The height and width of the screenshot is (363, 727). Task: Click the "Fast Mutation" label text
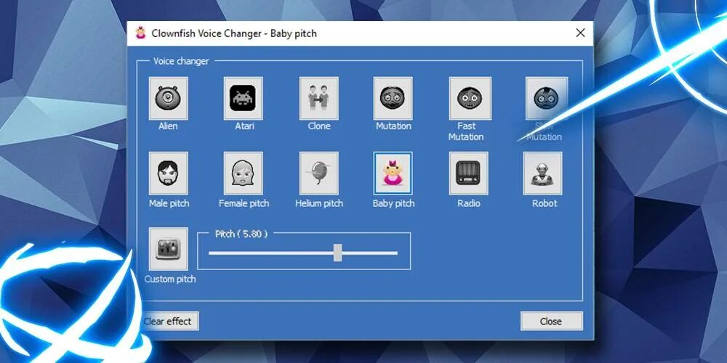tap(466, 131)
